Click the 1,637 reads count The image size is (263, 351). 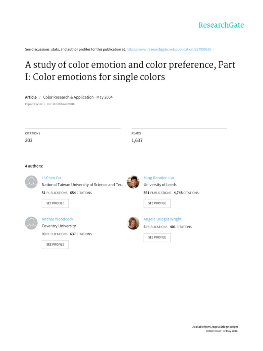pyautogui.click(x=137, y=140)
